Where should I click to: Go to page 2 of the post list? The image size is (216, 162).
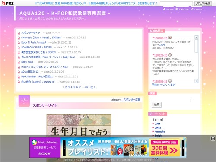66,87
